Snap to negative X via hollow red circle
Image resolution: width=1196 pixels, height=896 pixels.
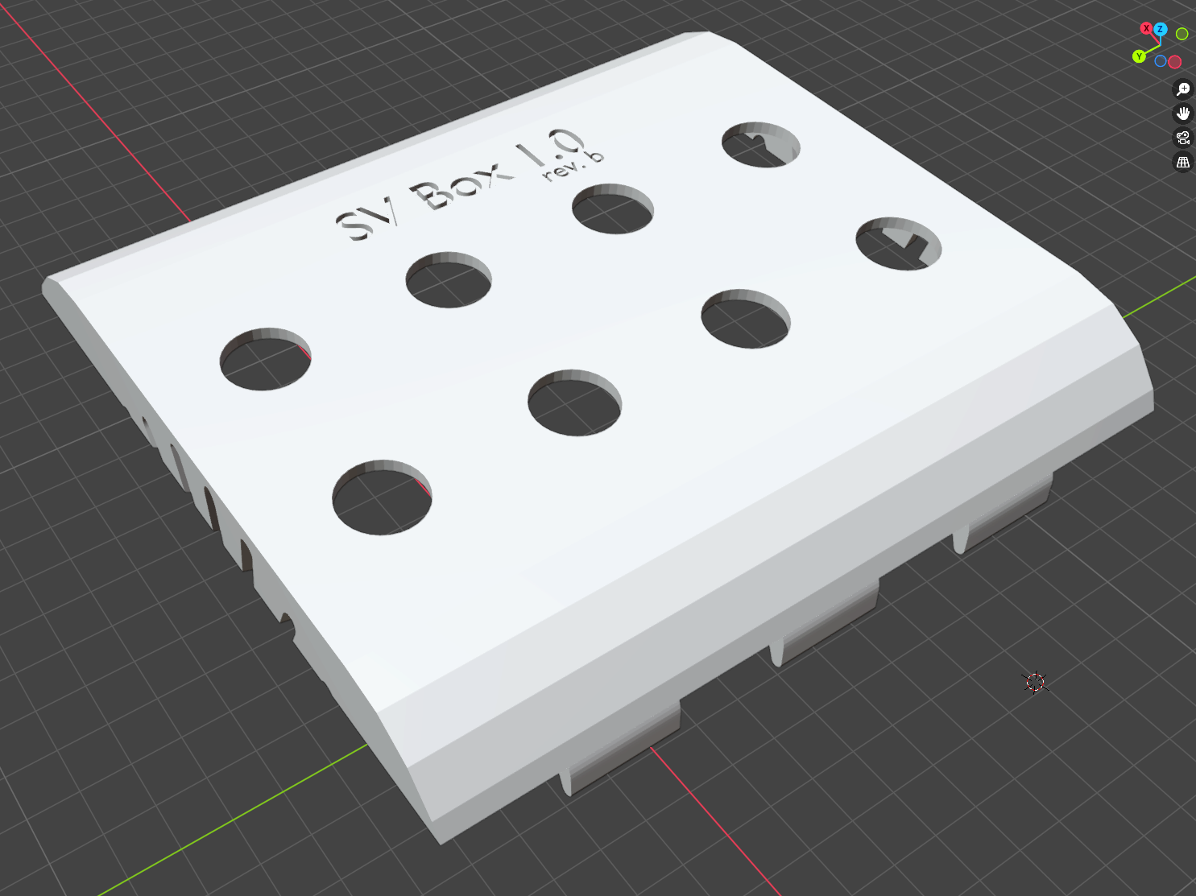1175,62
